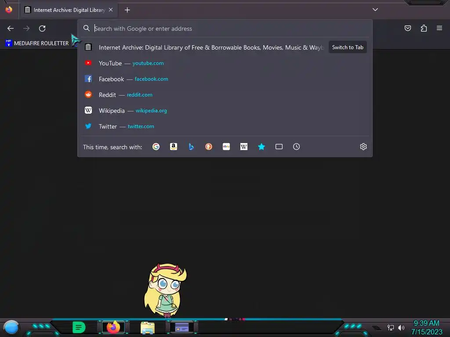Choose the Twitter suggestion
Viewport: 450px width, 337px height.
pyautogui.click(x=225, y=126)
